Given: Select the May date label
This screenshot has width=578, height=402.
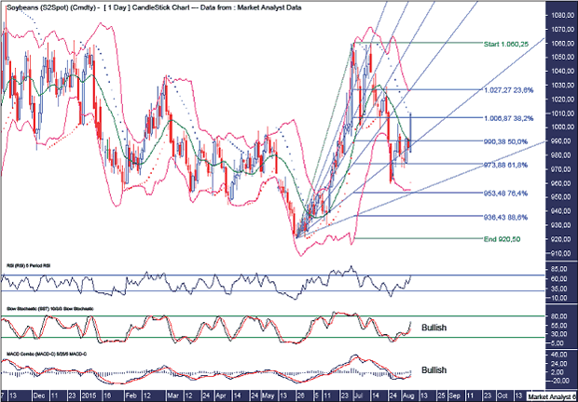Looking at the screenshot, I should click(x=268, y=396).
